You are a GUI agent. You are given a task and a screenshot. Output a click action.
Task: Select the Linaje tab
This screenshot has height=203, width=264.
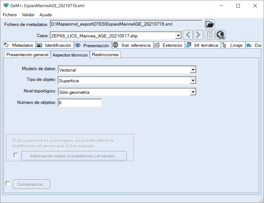coord(233,45)
